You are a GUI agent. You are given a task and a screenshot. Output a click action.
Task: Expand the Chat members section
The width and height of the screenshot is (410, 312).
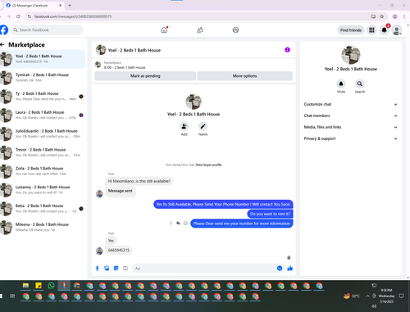351,115
